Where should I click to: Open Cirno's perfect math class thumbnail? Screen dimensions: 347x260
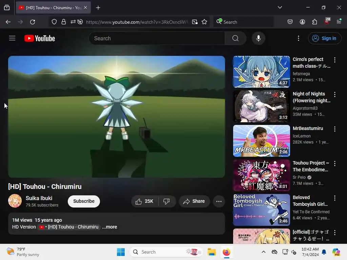coord(261,72)
